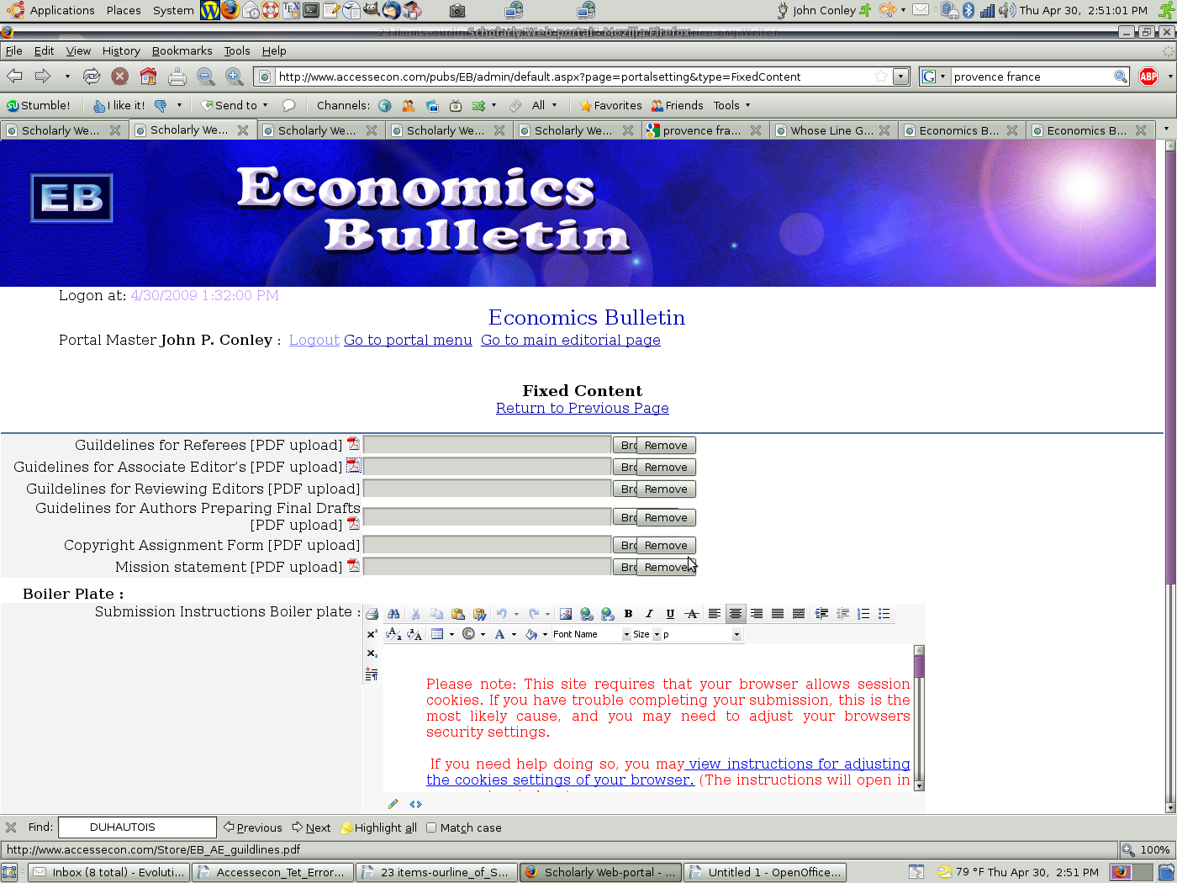The height and width of the screenshot is (883, 1177).
Task: Expand the Insert Symbol dropdown arrow
Action: tap(483, 635)
